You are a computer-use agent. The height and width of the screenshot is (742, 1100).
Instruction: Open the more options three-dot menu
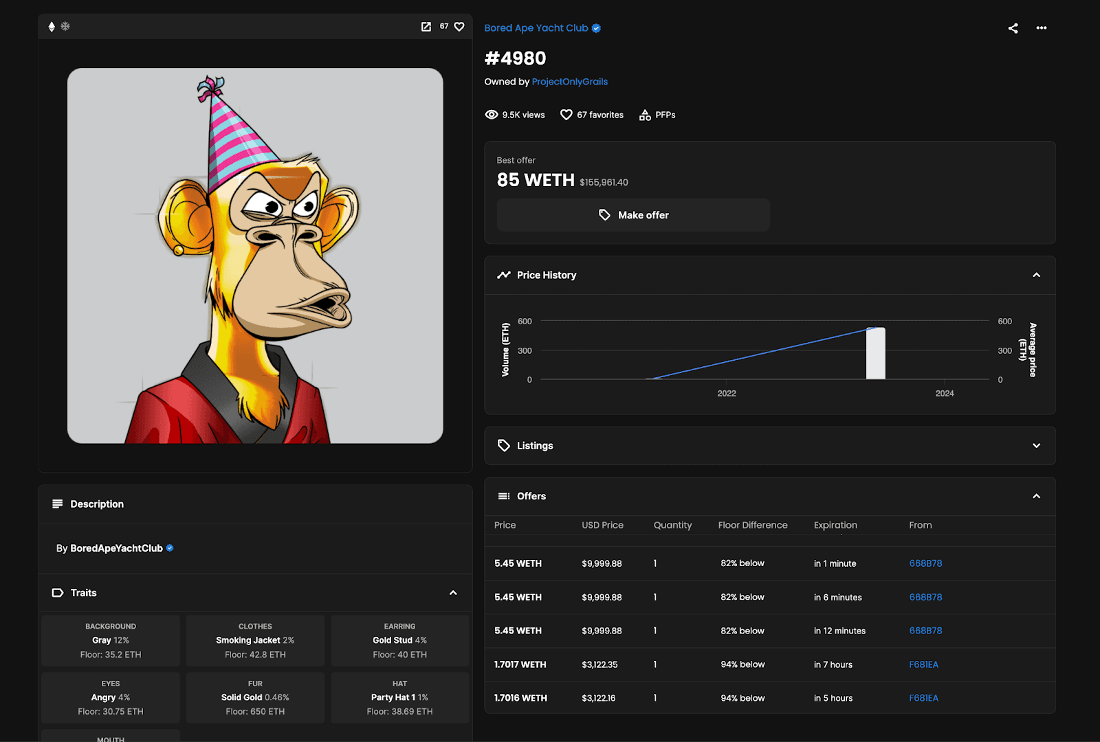pos(1042,28)
